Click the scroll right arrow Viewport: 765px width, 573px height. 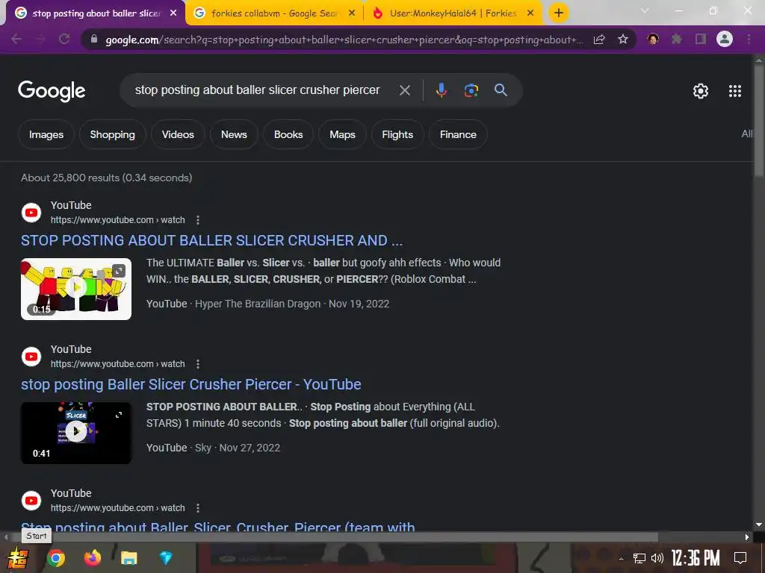pyautogui.click(x=747, y=537)
